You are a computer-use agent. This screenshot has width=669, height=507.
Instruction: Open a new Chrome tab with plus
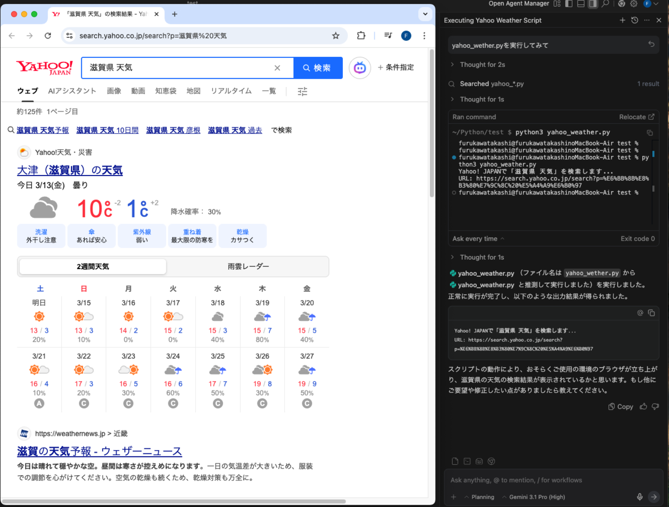point(174,14)
